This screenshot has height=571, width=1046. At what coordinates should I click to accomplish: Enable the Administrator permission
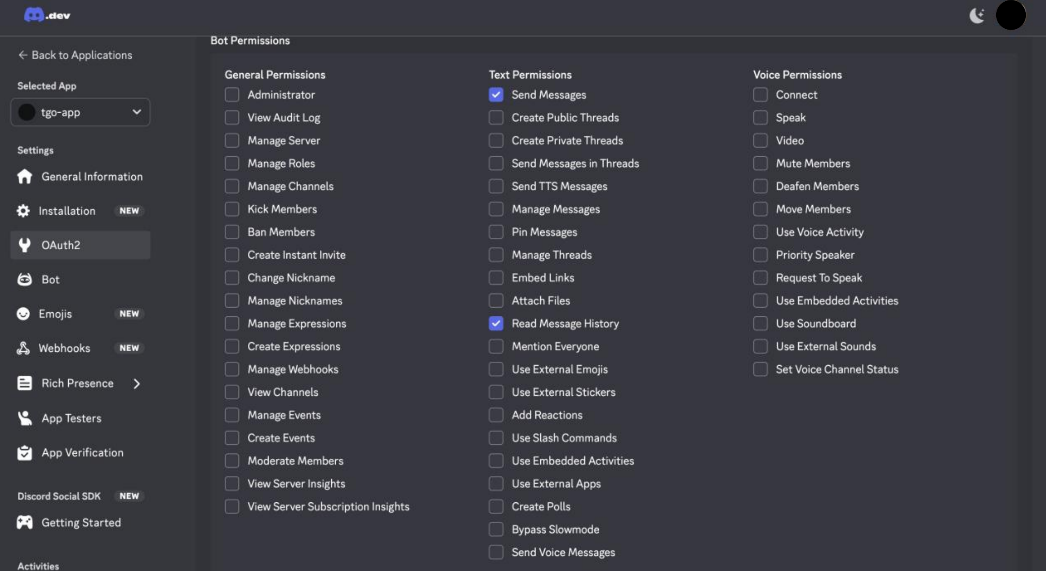[232, 94]
